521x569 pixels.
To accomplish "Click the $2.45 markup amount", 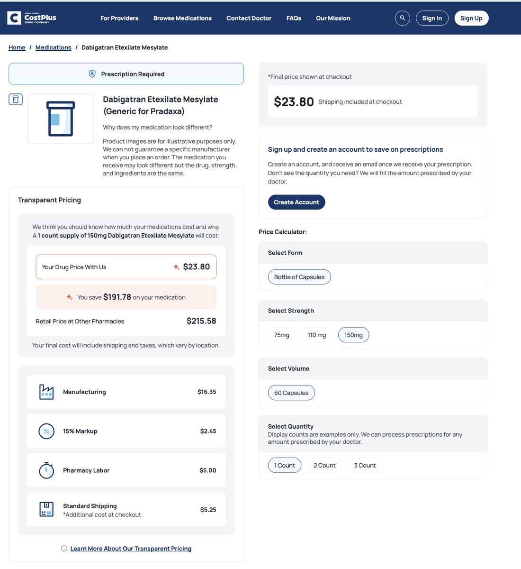I will [x=208, y=431].
